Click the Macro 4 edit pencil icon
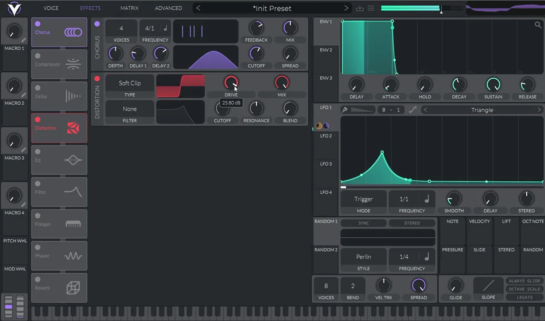545x321 pixels. (24, 205)
